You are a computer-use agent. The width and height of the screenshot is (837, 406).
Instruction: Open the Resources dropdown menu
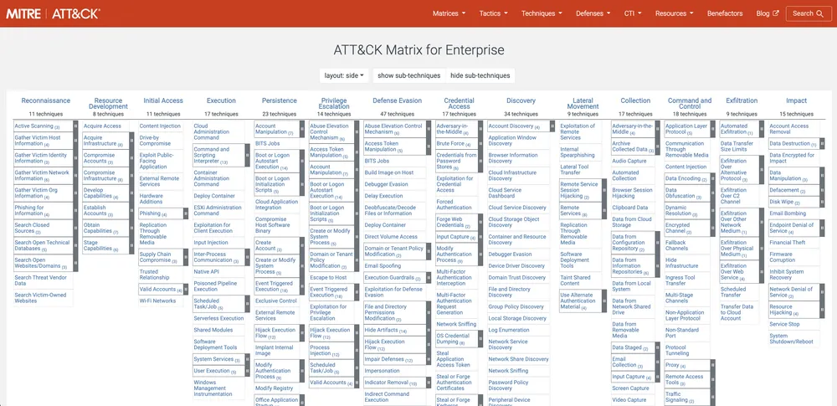pyautogui.click(x=674, y=13)
